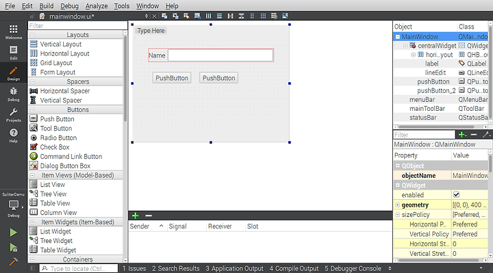Pick the Push Button widget from the box
The height and width of the screenshot is (273, 493).
tap(57, 119)
